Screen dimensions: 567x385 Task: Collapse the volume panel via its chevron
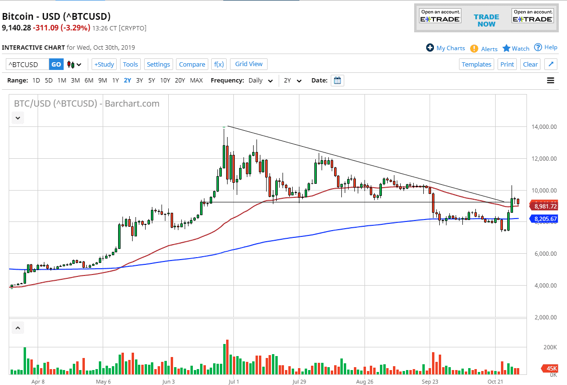tap(17, 328)
